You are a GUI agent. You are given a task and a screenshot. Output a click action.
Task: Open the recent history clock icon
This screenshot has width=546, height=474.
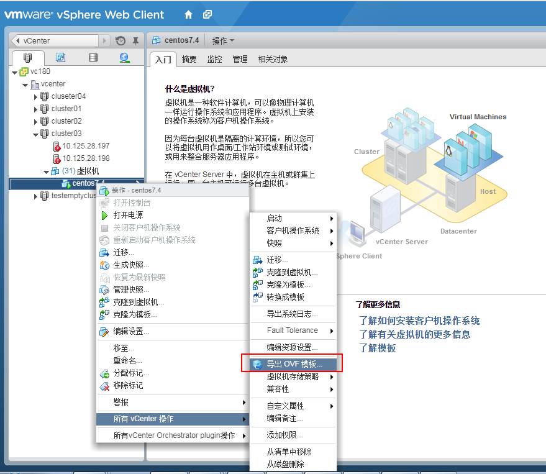point(121,41)
